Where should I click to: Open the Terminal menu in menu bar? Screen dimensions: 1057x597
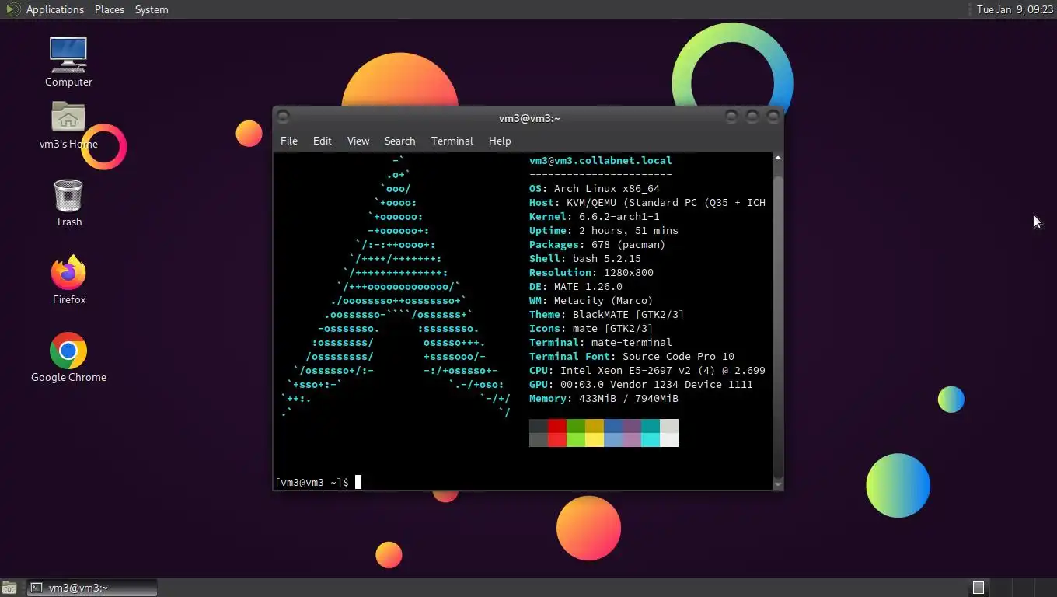[452, 141]
